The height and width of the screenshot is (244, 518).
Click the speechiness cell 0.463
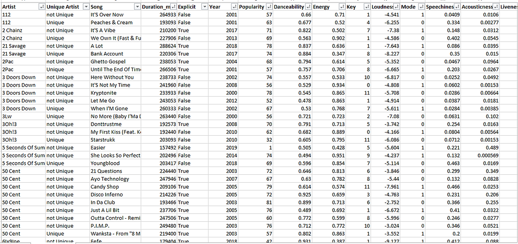(442, 163)
